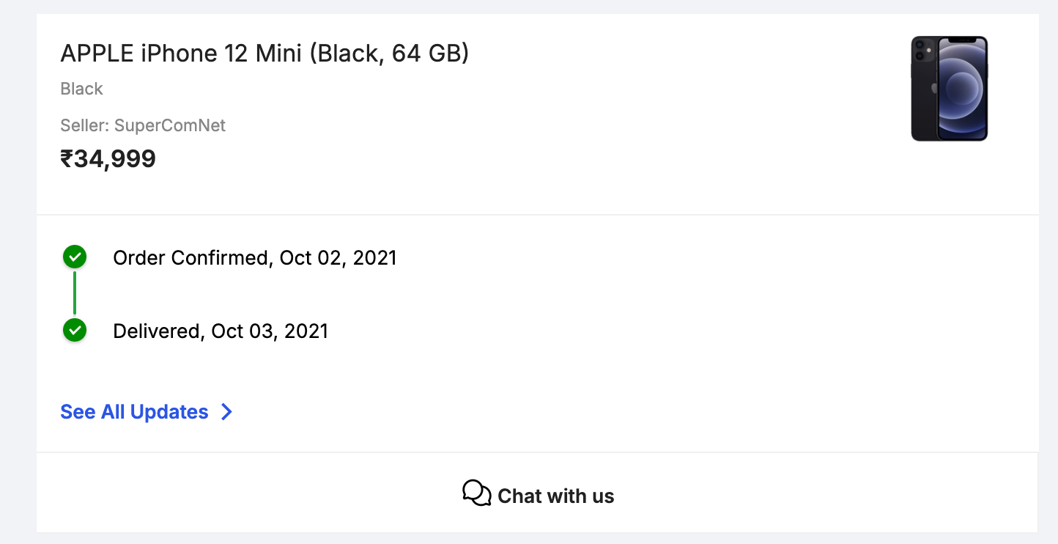Click the Oct 03, 2021 delivery date

270,331
